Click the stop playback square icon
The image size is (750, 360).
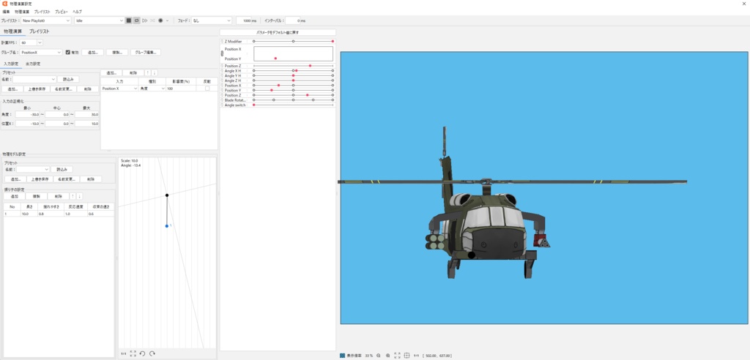tap(128, 20)
